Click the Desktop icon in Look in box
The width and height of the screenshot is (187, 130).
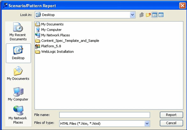(38, 15)
